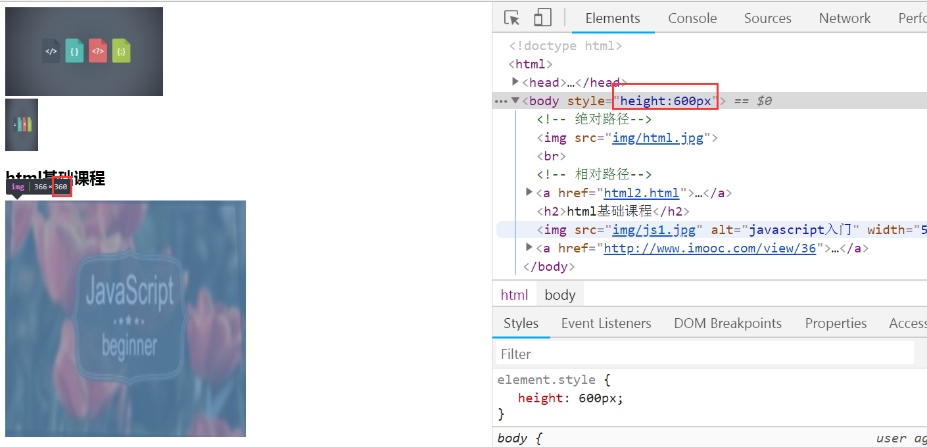Activate the inspect element picker icon

coord(512,18)
